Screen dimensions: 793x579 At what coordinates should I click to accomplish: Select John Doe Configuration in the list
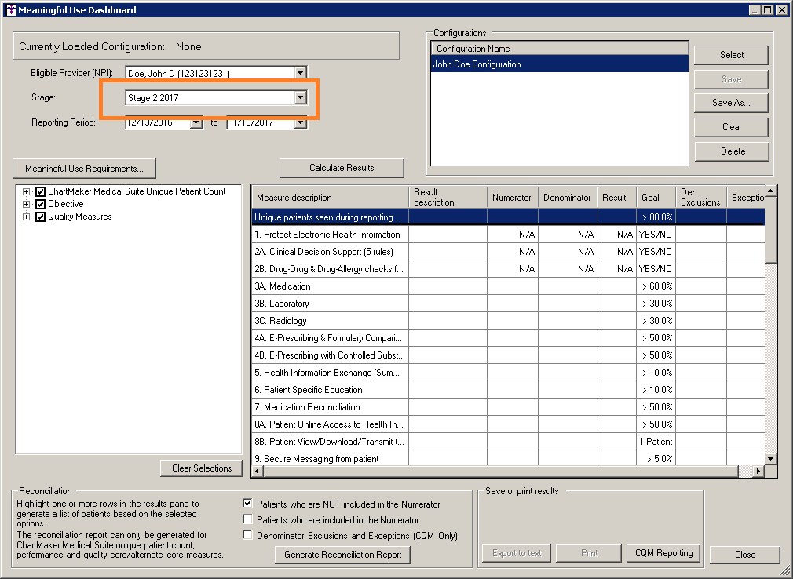pos(559,64)
